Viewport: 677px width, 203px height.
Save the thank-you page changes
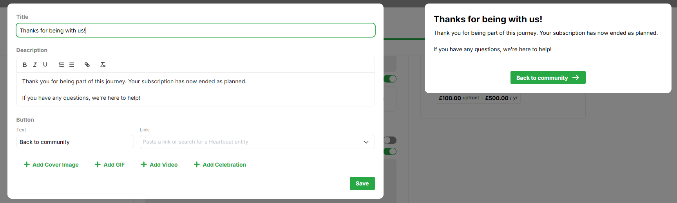[362, 183]
